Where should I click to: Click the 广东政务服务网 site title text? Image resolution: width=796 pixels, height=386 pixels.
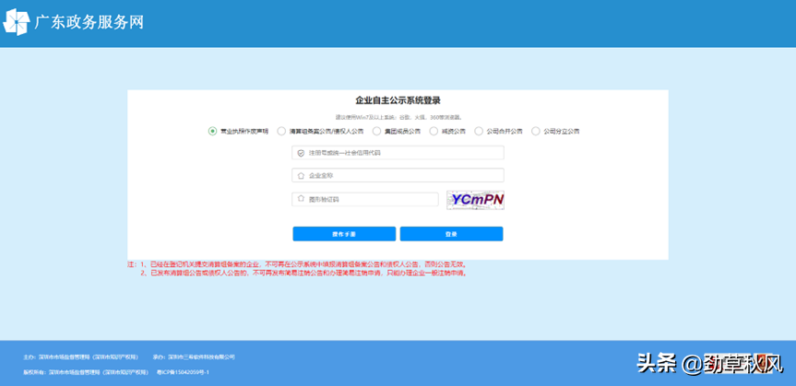tap(89, 22)
